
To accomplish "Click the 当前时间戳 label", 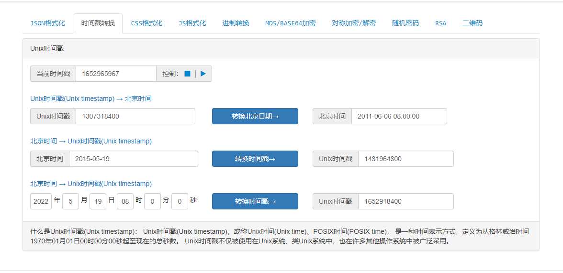I will point(53,74).
